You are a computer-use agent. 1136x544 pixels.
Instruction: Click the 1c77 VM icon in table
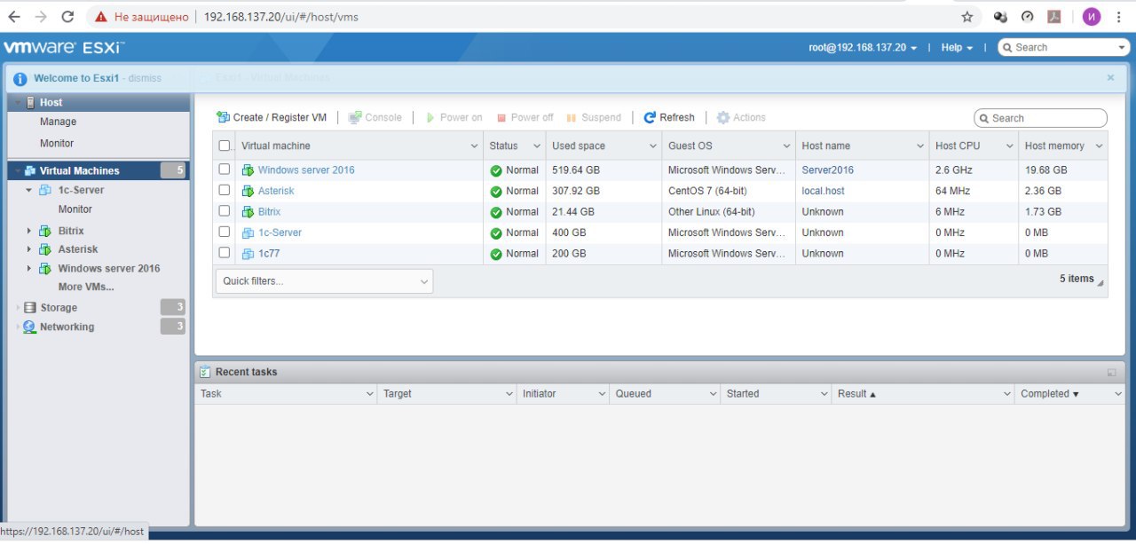click(248, 254)
